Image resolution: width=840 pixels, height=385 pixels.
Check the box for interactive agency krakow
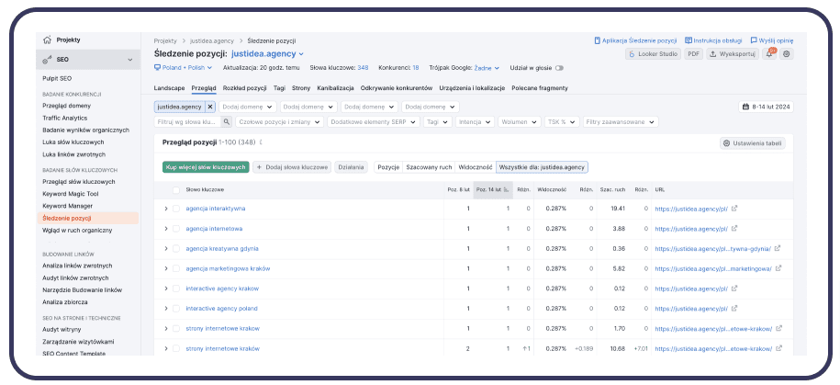(176, 289)
